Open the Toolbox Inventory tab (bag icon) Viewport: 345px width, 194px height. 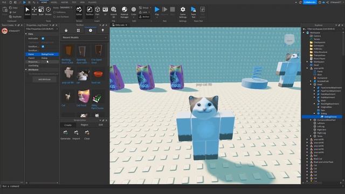pyautogui.click(x=66, y=30)
